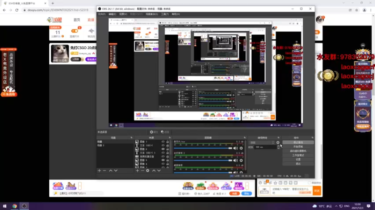This screenshot has height=210, width=375.
Task: Expand the left Douyu gift bar arrow
Action: click(80, 185)
